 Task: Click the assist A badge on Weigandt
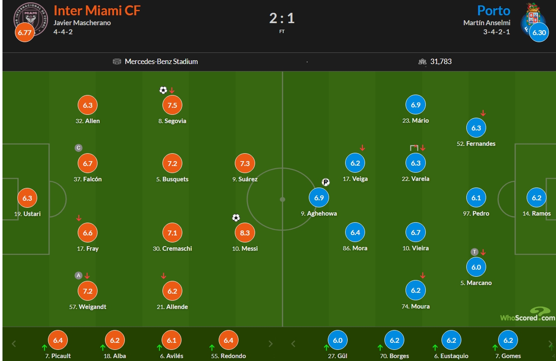[78, 275]
